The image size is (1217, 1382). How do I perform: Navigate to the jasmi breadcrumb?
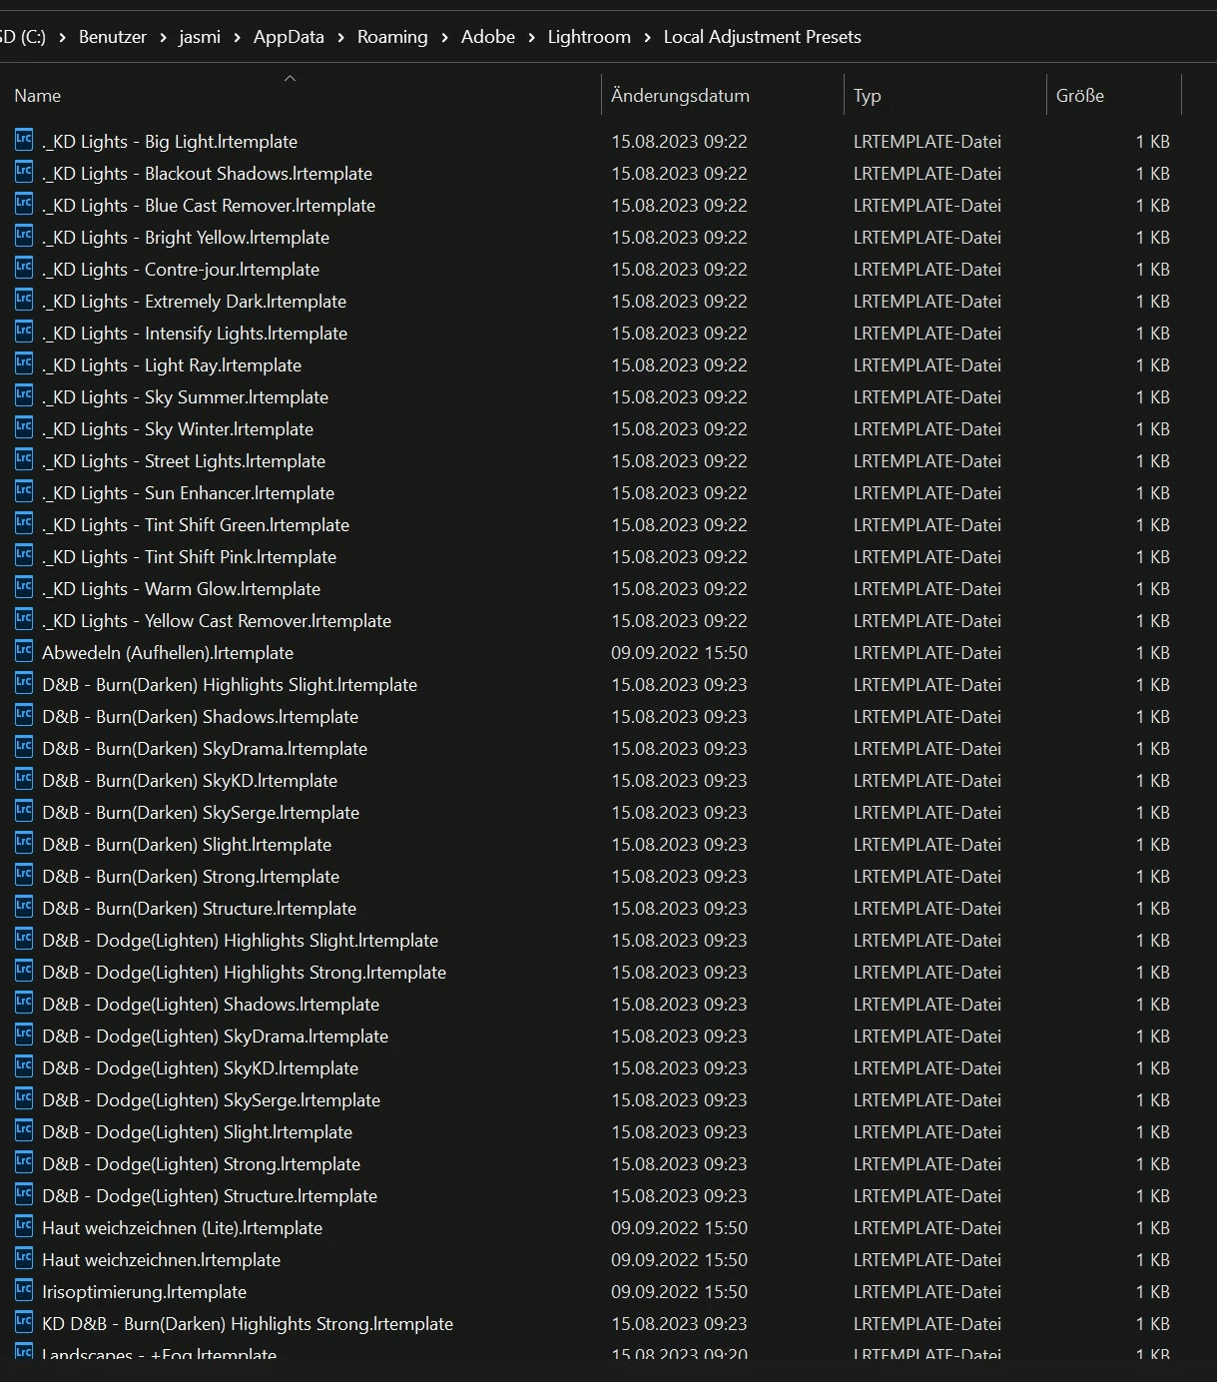coord(200,37)
